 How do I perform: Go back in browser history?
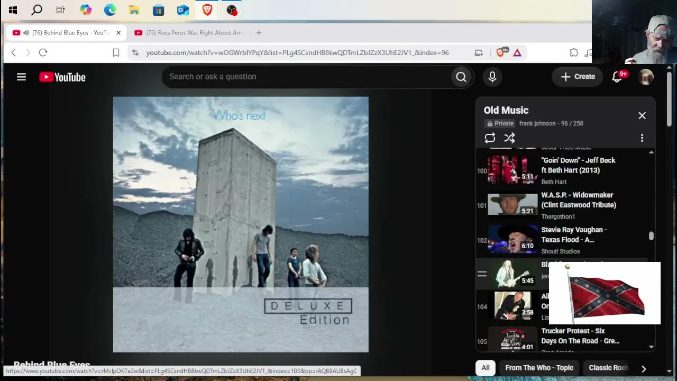pos(14,52)
